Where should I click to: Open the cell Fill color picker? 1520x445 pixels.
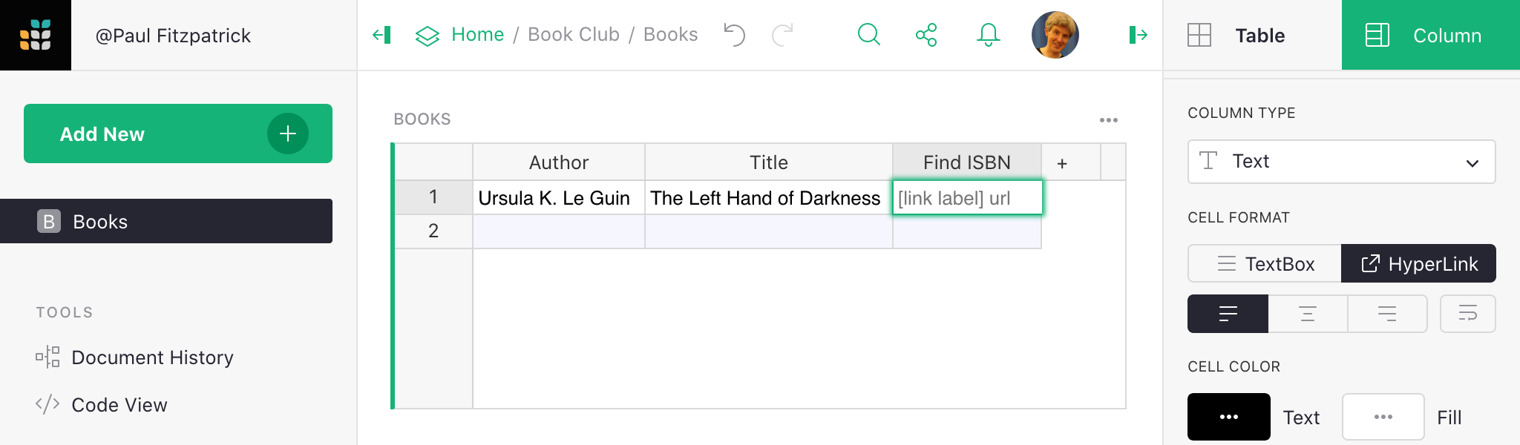point(1383,416)
